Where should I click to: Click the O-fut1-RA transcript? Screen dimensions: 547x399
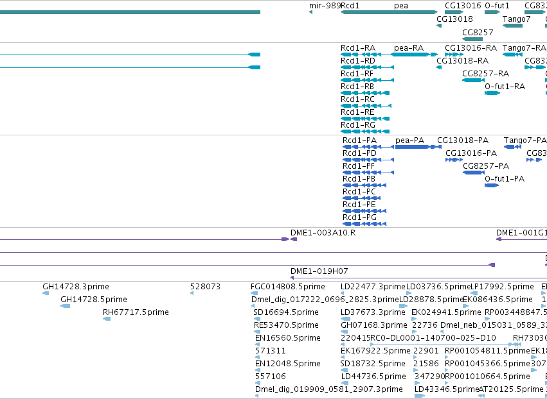point(492,93)
